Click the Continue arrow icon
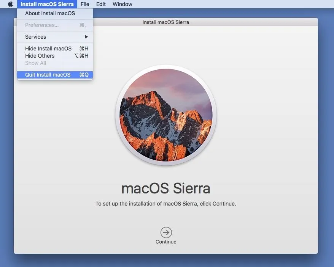This screenshot has height=267, width=334. point(166,232)
